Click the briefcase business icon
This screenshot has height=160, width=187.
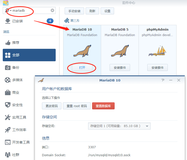pyautogui.click(x=8, y=92)
